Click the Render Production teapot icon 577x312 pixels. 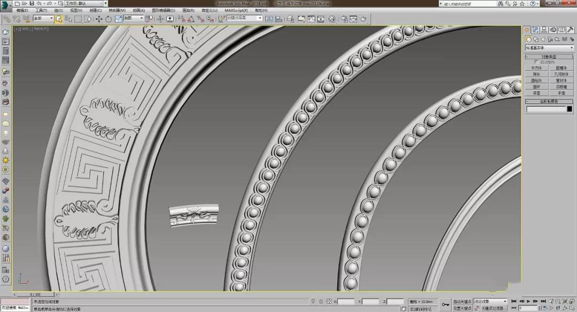(x=363, y=19)
